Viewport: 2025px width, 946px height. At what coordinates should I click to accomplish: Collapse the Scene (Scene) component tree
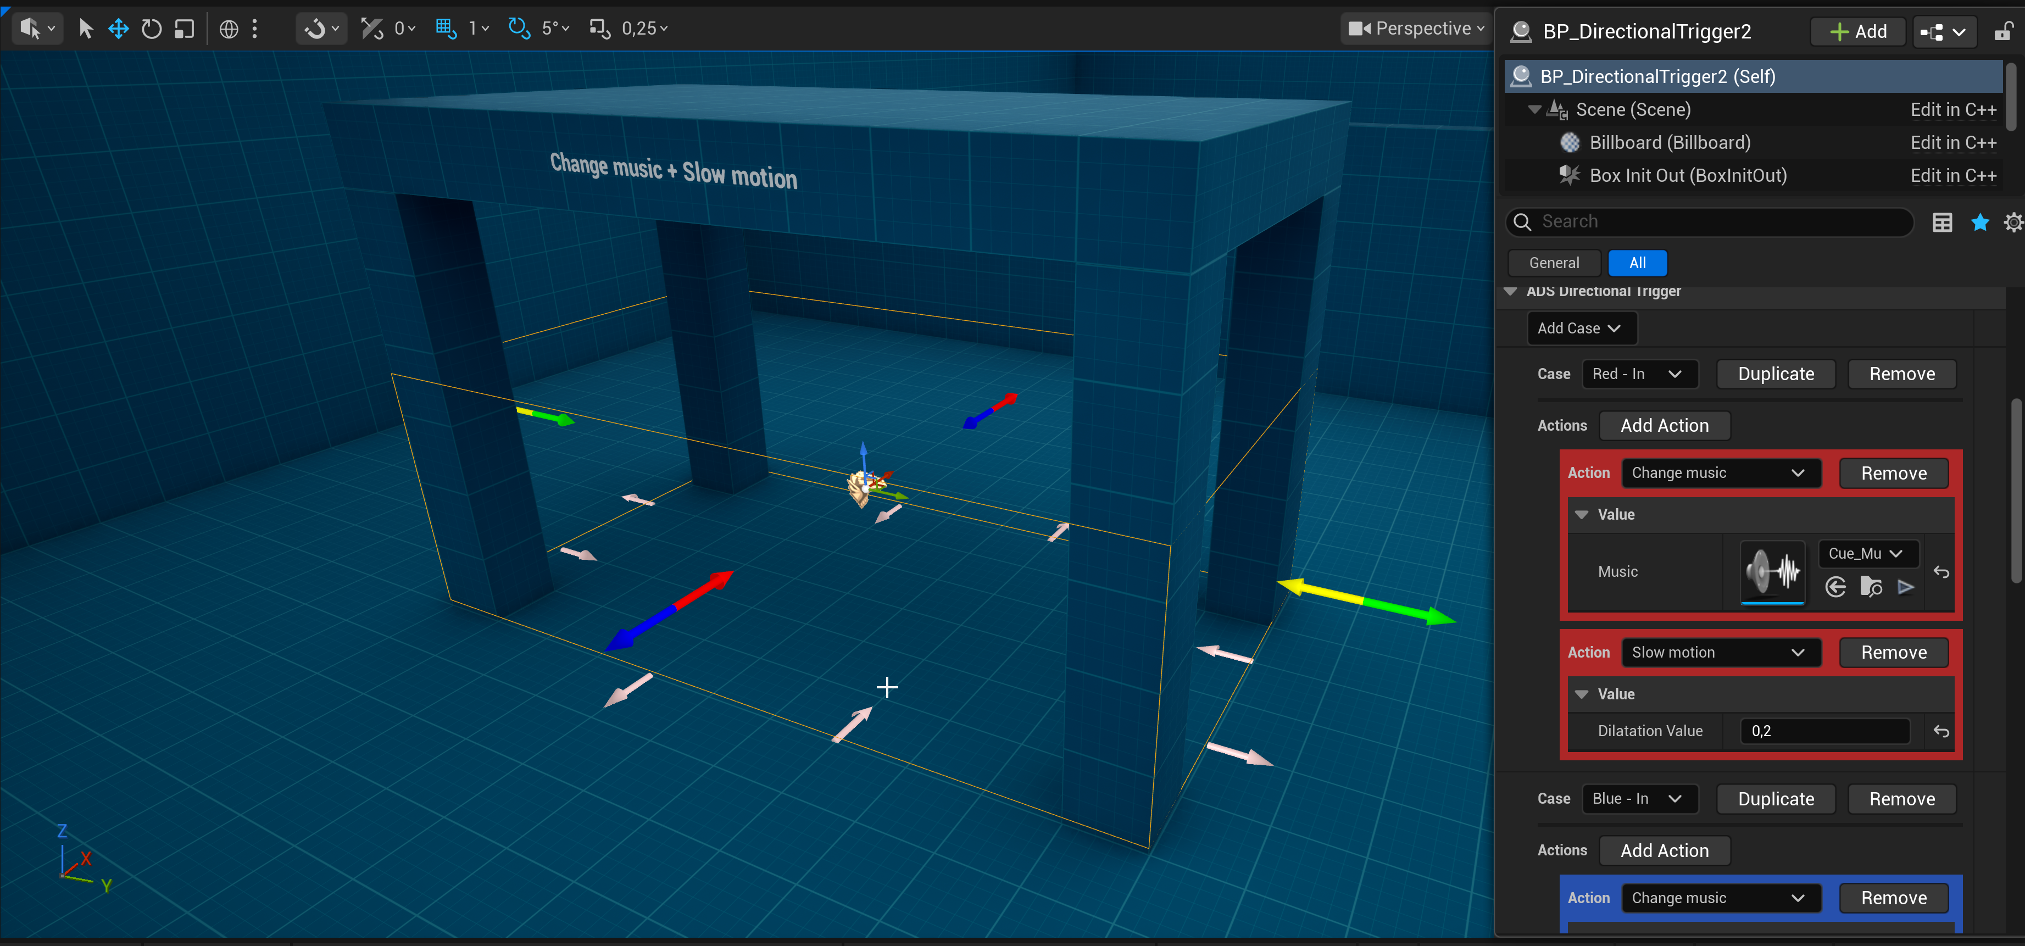[x=1534, y=109]
